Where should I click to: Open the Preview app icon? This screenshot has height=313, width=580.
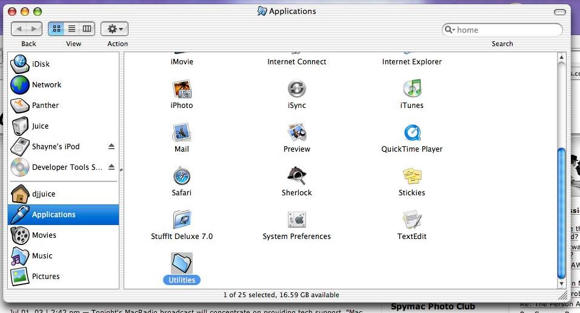click(296, 133)
